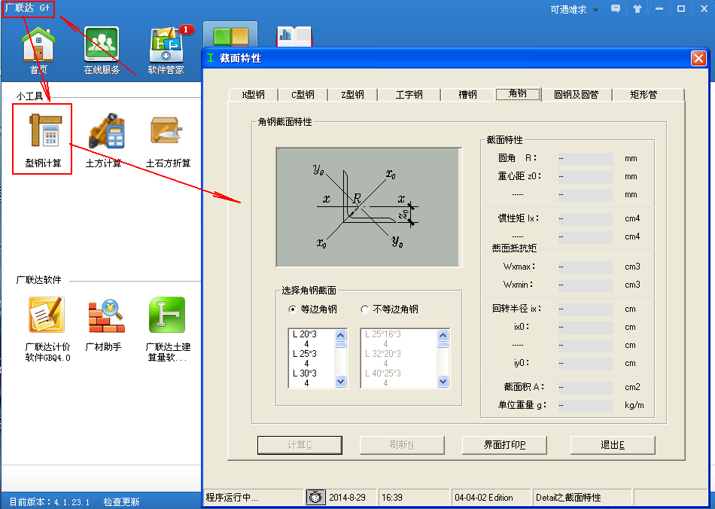Viewport: 715px width, 509px height.
Task: Click the iy0 value field
Action: tap(586, 364)
